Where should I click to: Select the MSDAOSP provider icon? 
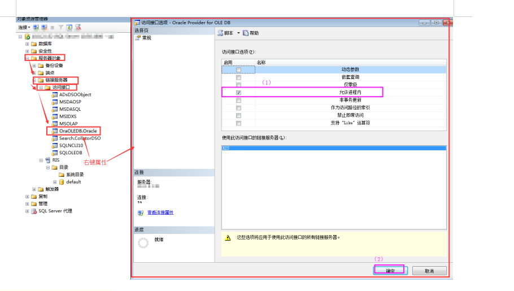[55, 102]
